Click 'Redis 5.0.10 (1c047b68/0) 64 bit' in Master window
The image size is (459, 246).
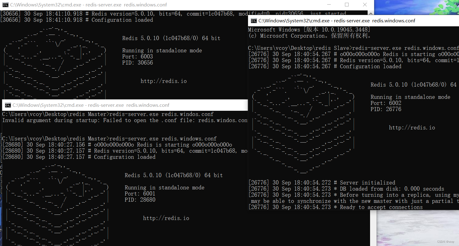click(174, 175)
